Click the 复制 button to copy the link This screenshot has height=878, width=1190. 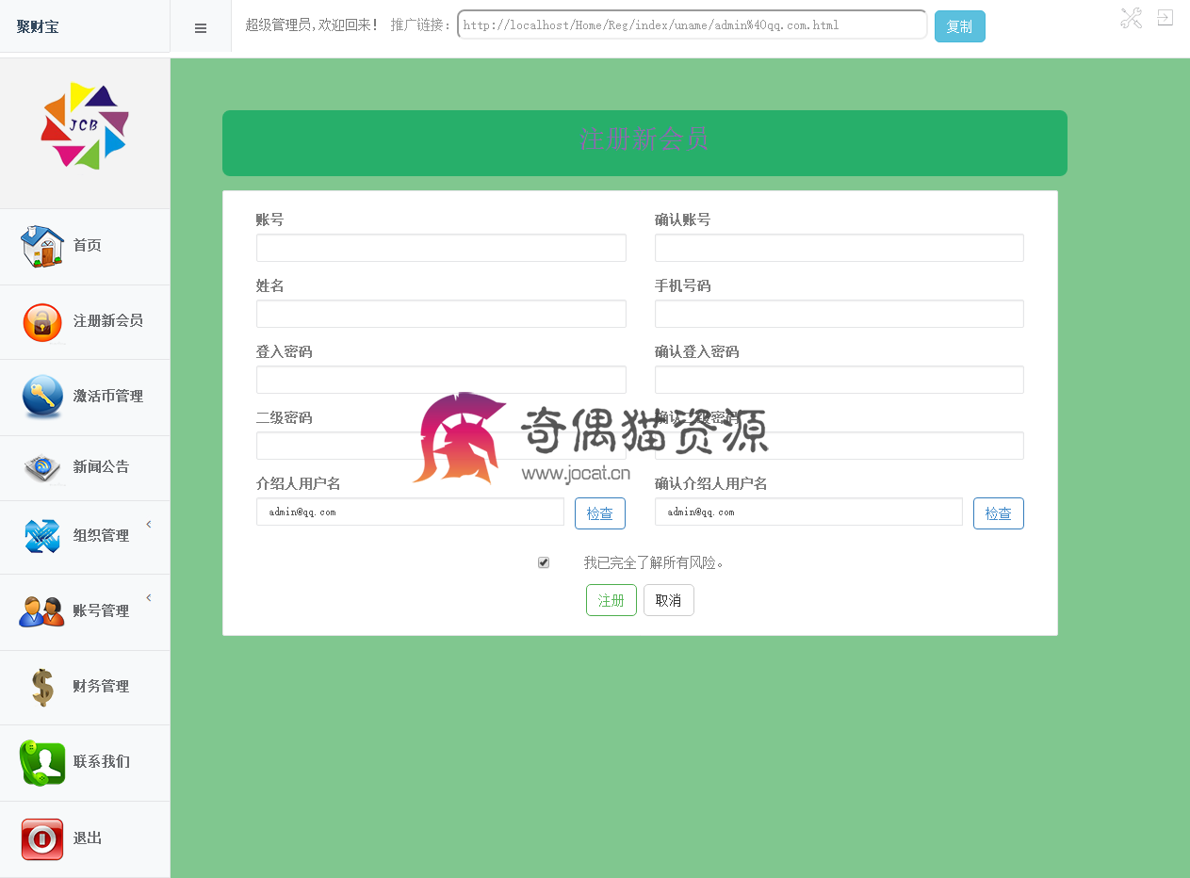[960, 26]
